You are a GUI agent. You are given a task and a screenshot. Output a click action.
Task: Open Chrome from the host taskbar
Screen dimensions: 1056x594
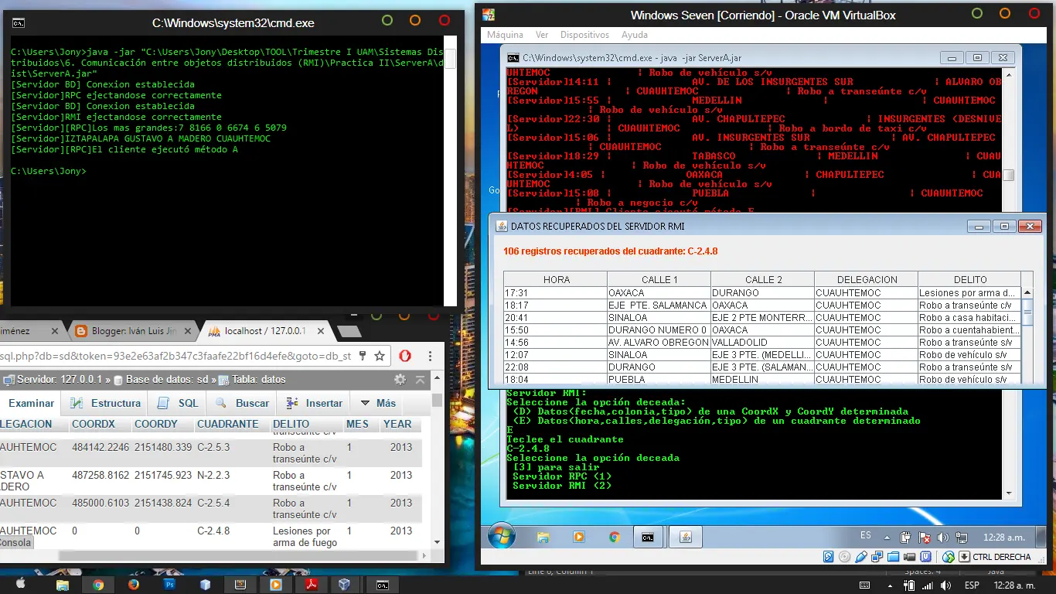(x=98, y=585)
